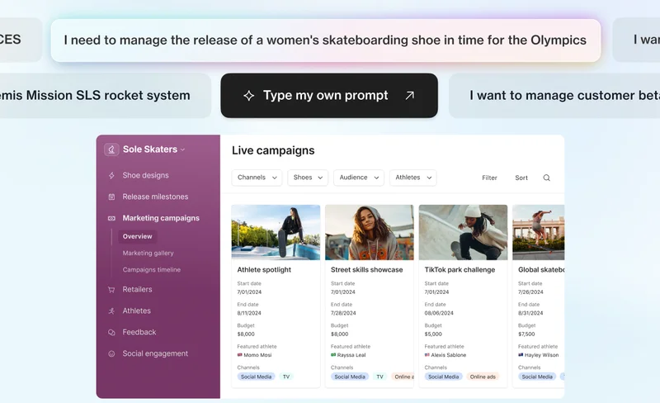The image size is (660, 403).
Task: Select the manage customer beta prompt
Action: pyautogui.click(x=554, y=96)
